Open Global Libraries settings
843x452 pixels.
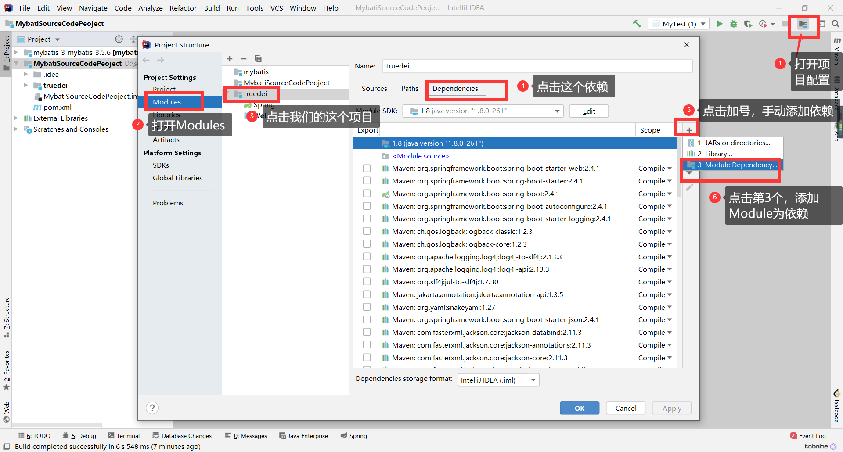pos(177,178)
